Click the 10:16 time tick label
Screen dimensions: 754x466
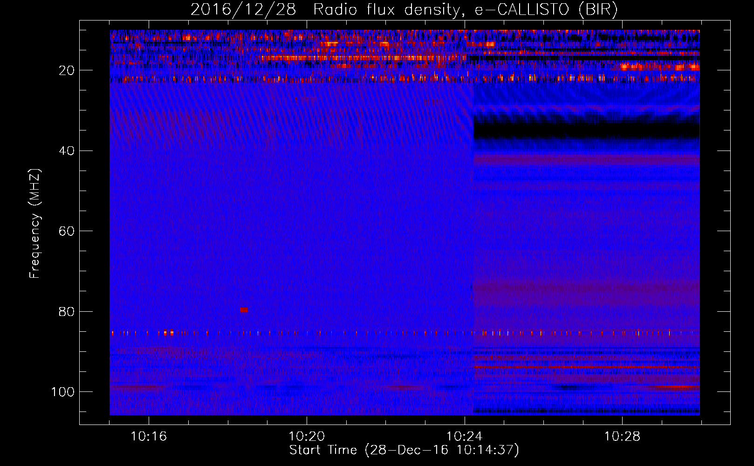pyautogui.click(x=149, y=437)
